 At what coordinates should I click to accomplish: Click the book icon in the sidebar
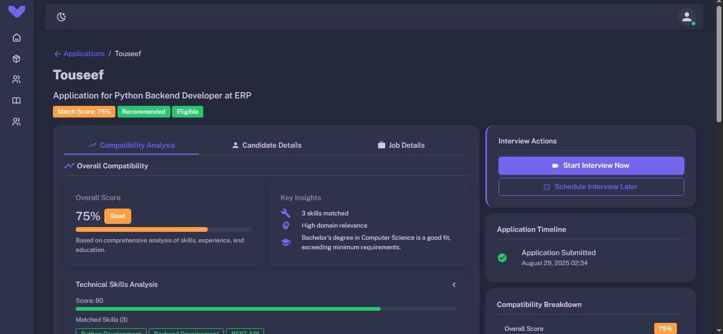[16, 101]
